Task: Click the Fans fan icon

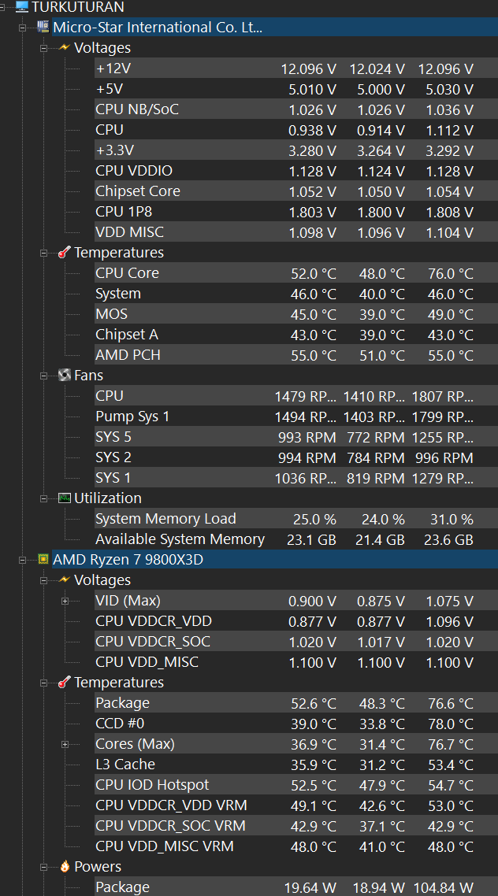Action: [x=65, y=375]
